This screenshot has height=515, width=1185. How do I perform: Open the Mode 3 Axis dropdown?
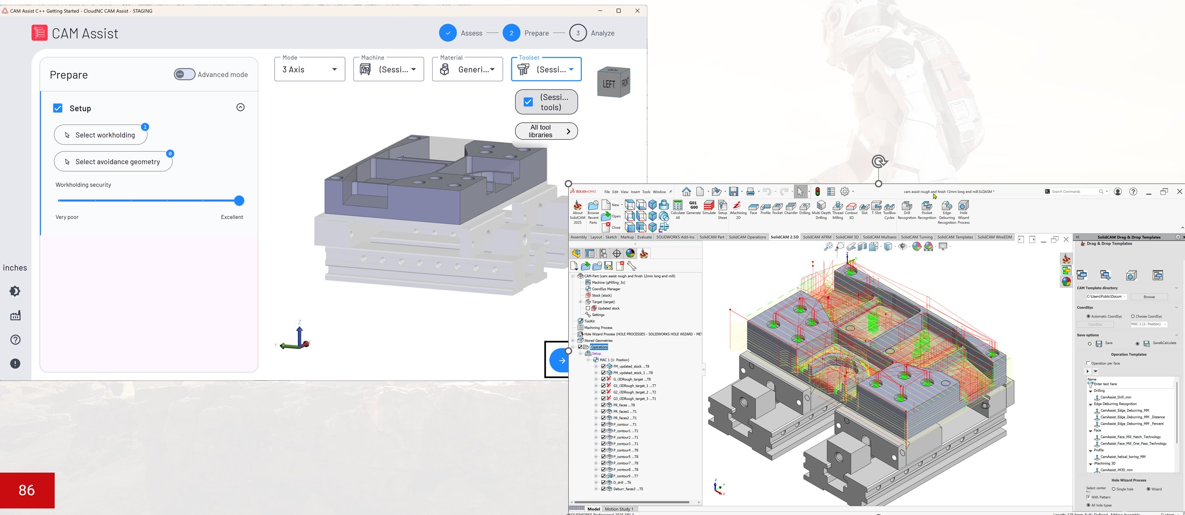point(310,69)
